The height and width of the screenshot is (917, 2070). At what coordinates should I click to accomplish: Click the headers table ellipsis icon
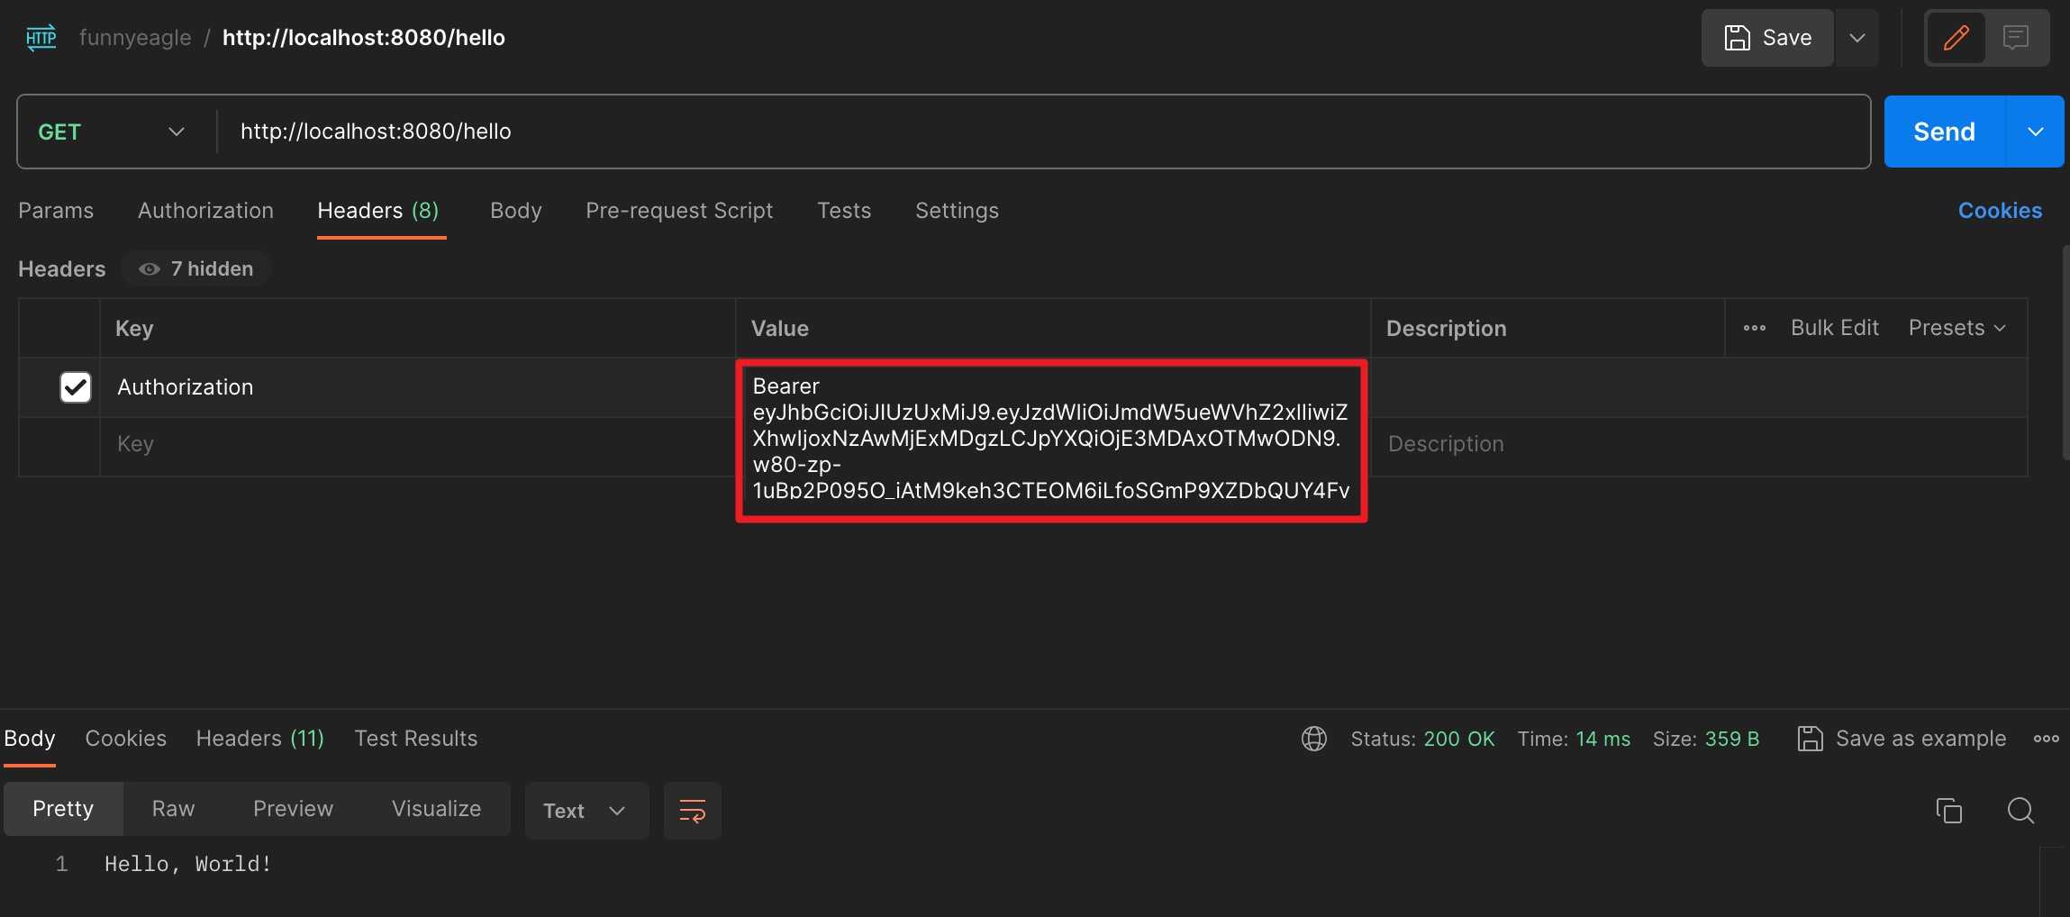pyautogui.click(x=1754, y=328)
